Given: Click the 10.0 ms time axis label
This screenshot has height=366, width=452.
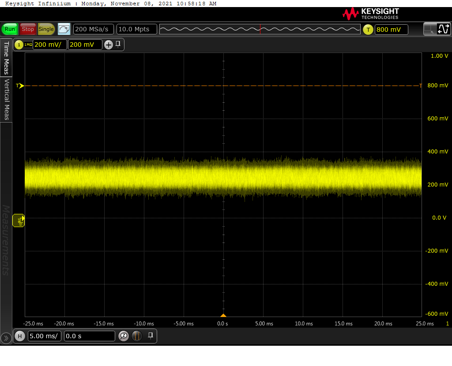Looking at the screenshot, I should tap(304, 324).
